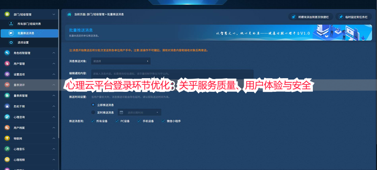
Task: Click the 危机干预 alarm icon
Action: coord(7,106)
